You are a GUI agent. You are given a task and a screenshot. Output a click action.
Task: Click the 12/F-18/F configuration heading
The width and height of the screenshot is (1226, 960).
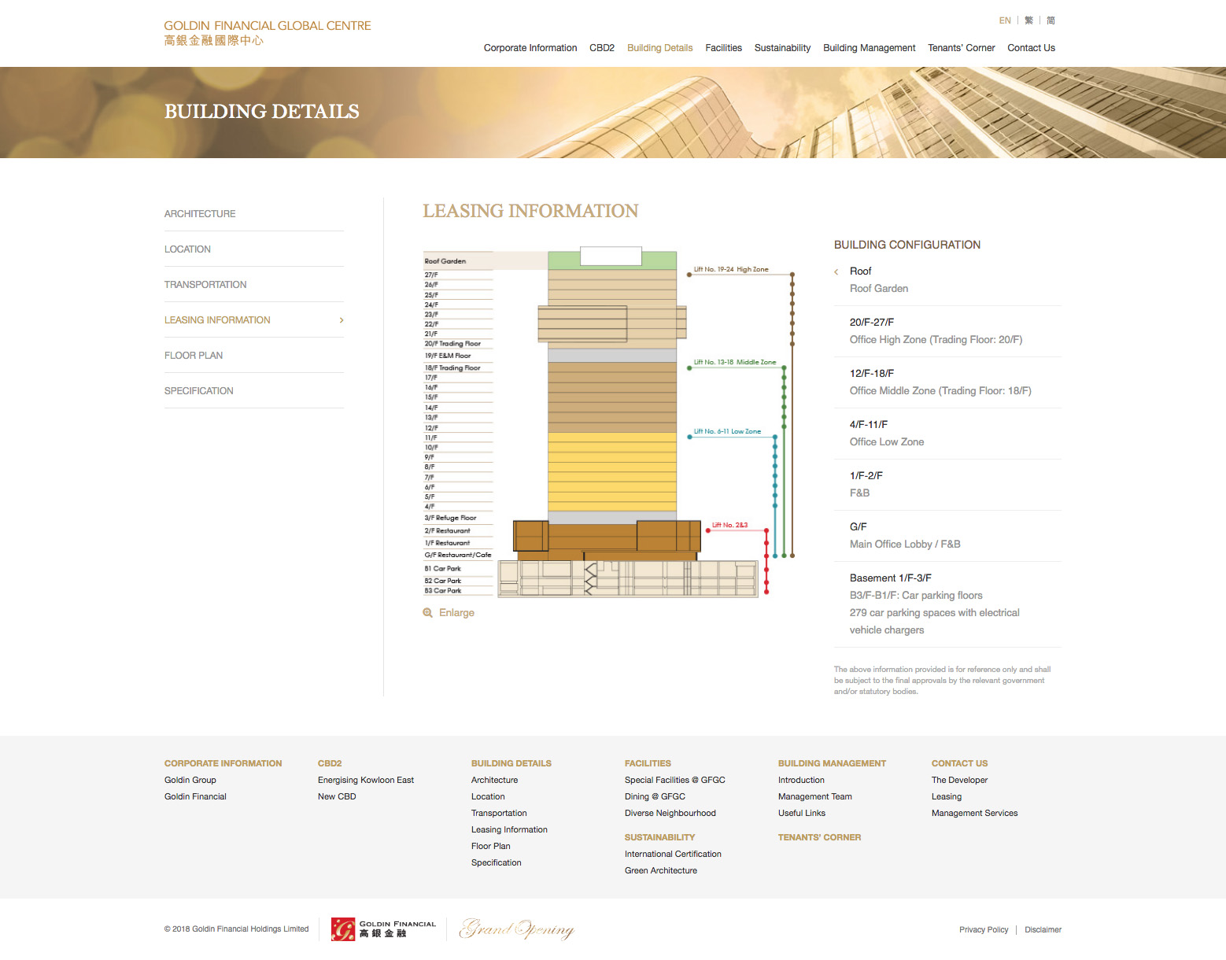(872, 374)
